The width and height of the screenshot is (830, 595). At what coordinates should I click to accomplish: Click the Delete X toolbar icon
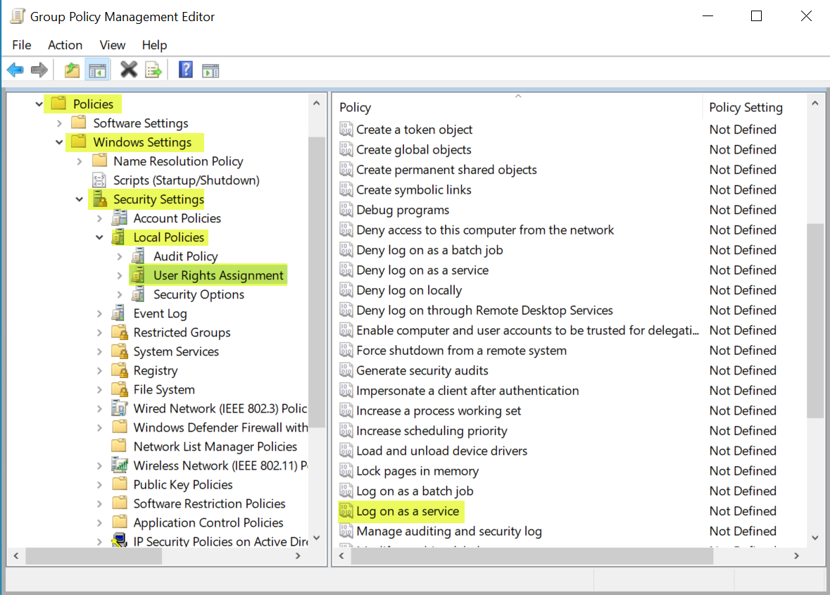click(129, 69)
